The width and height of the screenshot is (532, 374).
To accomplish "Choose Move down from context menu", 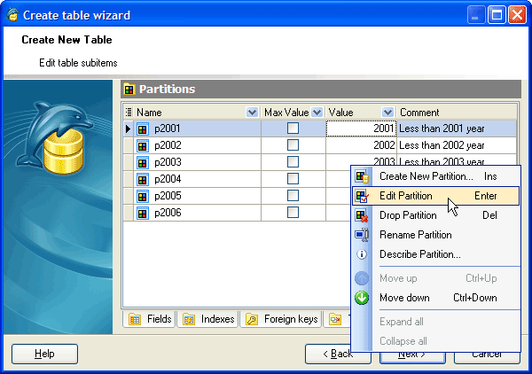I will [435, 298].
